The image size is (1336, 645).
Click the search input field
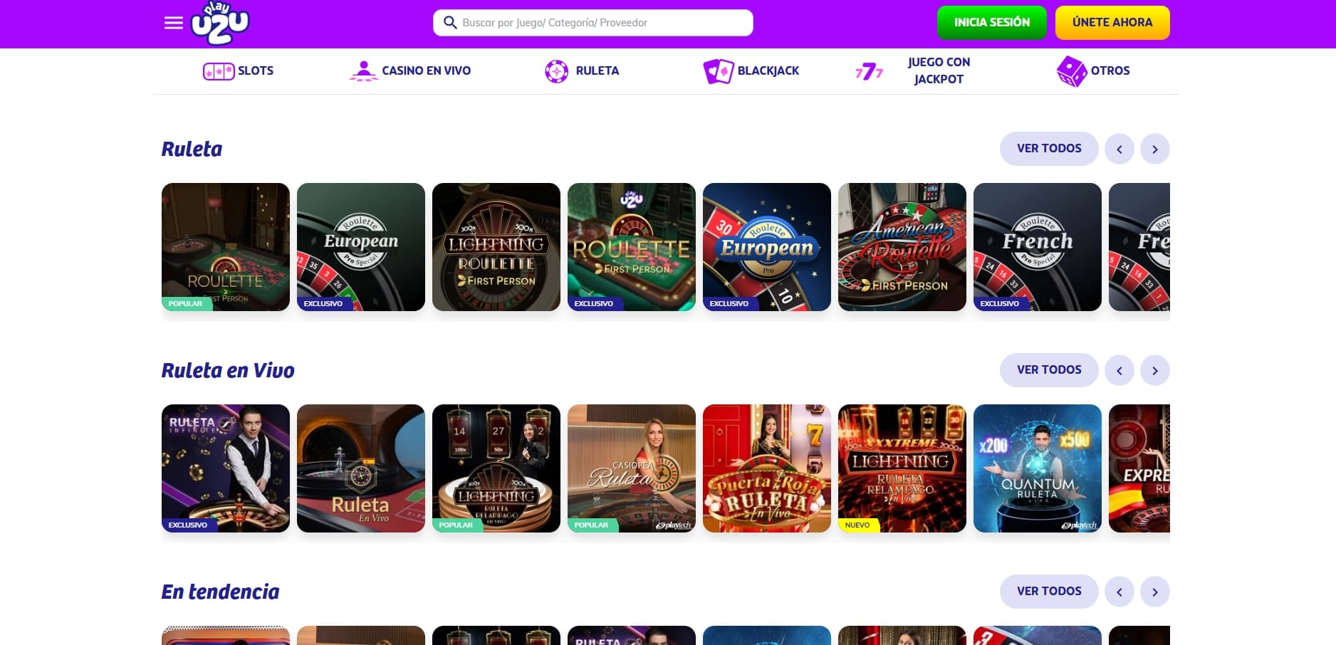tap(605, 22)
